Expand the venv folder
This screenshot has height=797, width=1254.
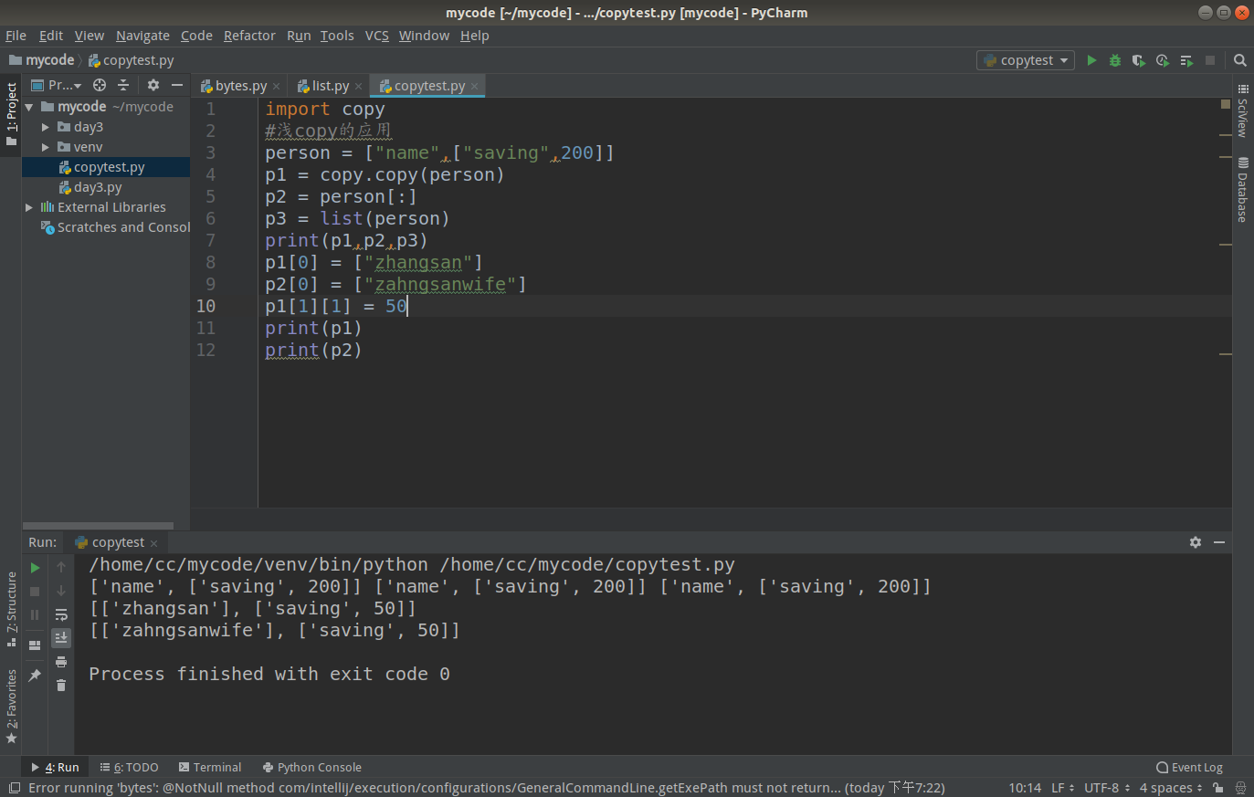(x=46, y=147)
